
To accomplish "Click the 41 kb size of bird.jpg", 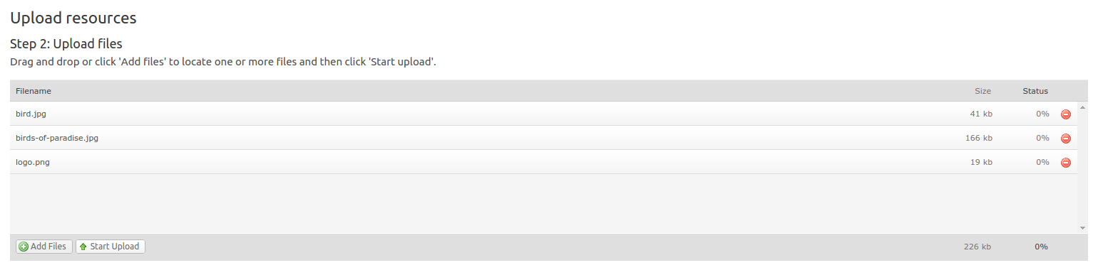I will (981, 114).
